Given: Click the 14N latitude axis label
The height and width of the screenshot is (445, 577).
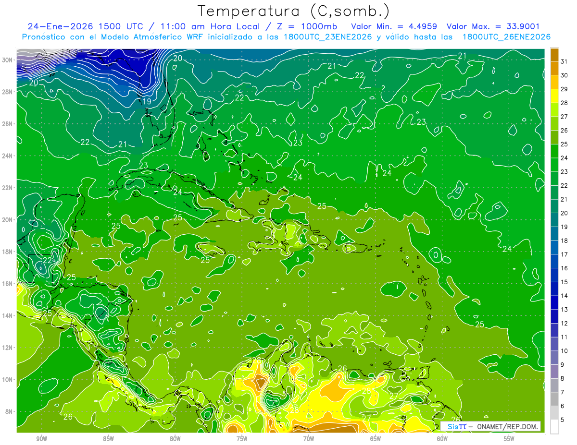Looking at the screenshot, I should [8, 316].
